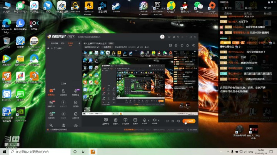Open the skin shirt icon in title bar
Viewport: 277px width, 155px height.
pyautogui.click(x=178, y=37)
